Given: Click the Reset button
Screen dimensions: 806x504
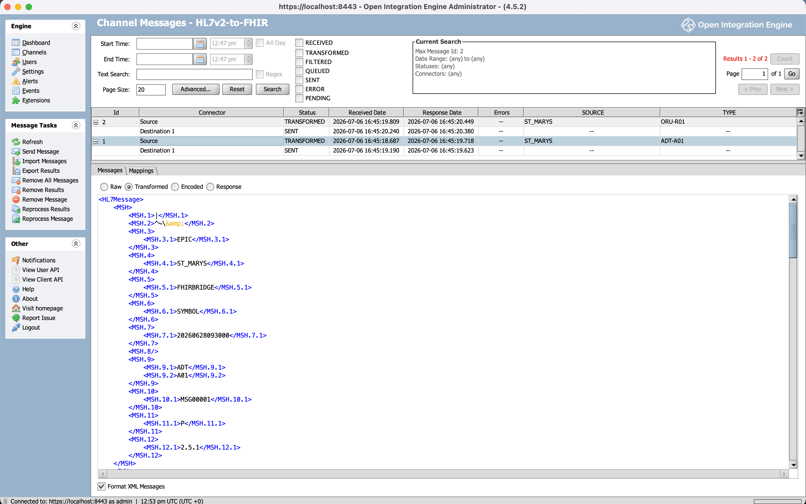Looking at the screenshot, I should pyautogui.click(x=237, y=89).
